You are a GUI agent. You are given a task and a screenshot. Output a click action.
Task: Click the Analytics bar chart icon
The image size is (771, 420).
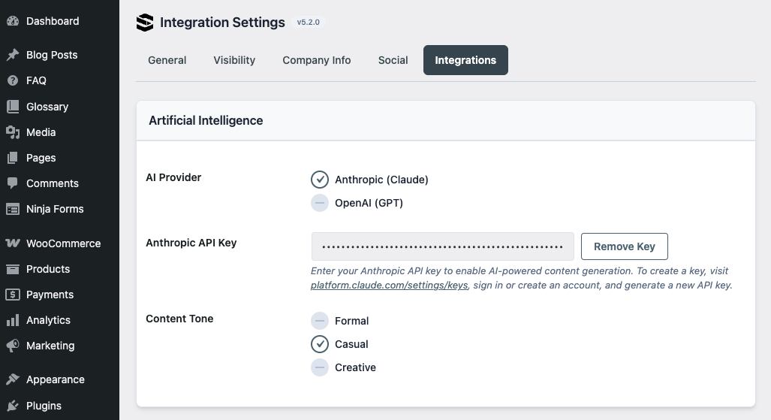click(13, 320)
